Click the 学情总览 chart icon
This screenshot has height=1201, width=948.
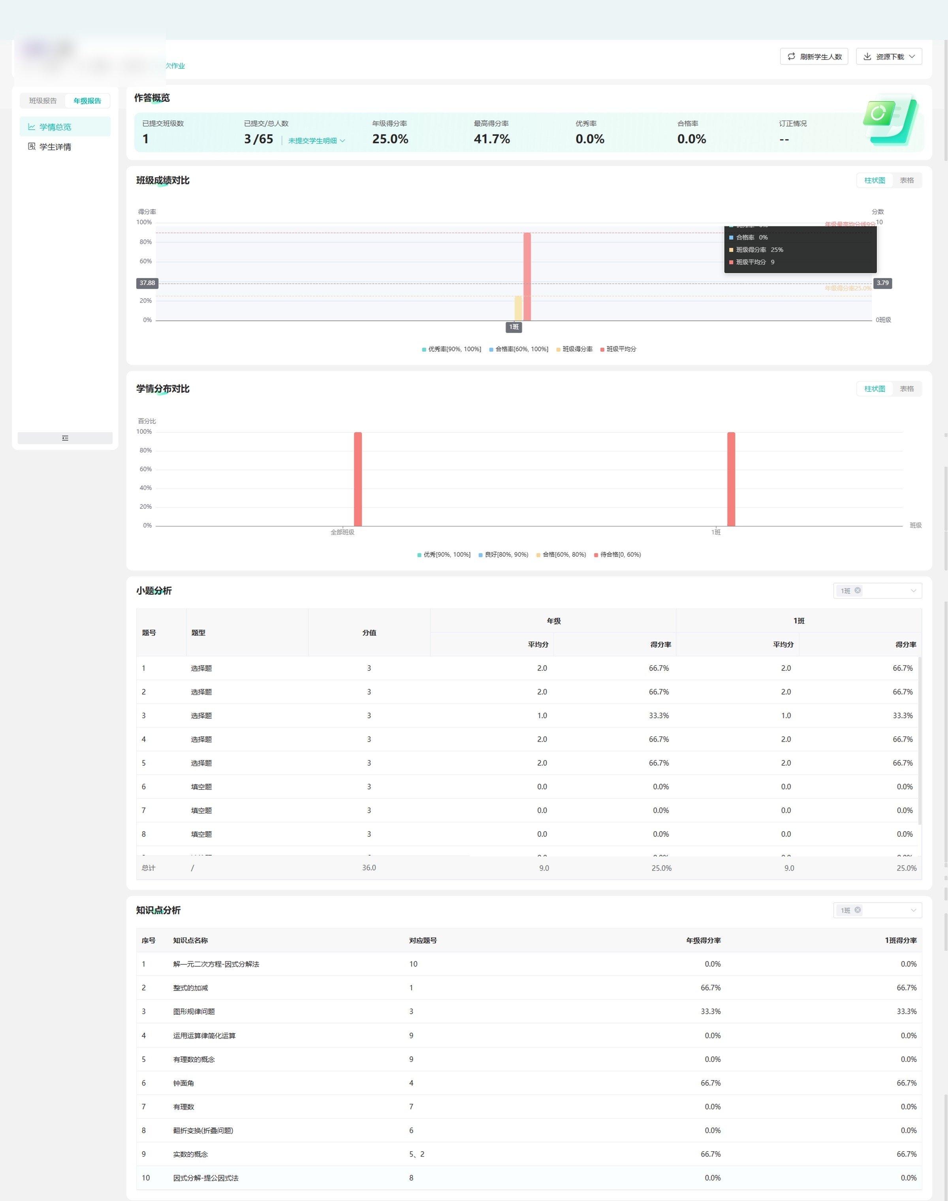32,127
